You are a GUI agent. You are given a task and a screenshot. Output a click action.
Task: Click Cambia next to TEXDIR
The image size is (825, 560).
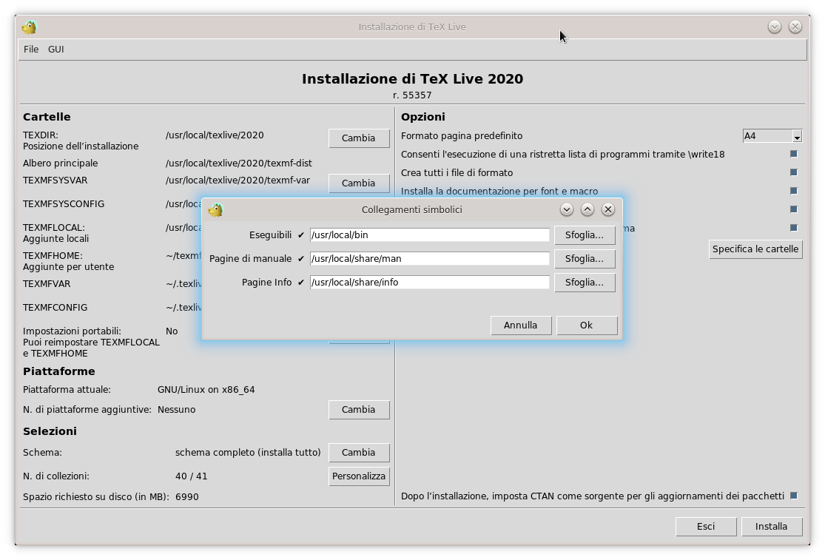pos(359,138)
